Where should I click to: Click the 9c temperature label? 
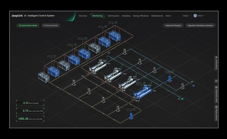coord(179,99)
